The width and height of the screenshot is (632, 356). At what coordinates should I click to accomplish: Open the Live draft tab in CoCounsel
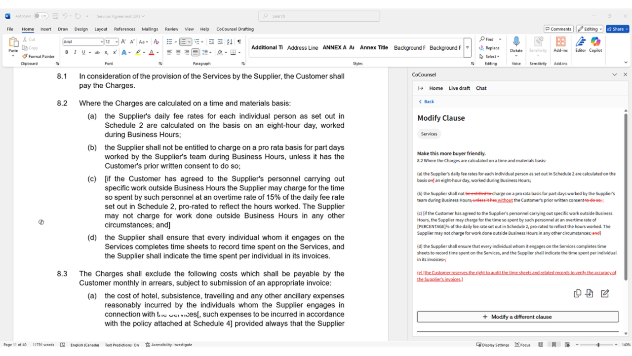coord(459,88)
